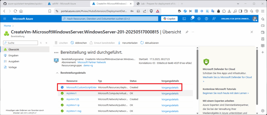267x115 pixels.
Task: Open Microsoft.CustomScriptExtension resource link
Action: coord(82,87)
